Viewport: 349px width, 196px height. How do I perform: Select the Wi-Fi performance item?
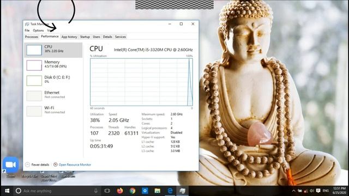pos(53,111)
